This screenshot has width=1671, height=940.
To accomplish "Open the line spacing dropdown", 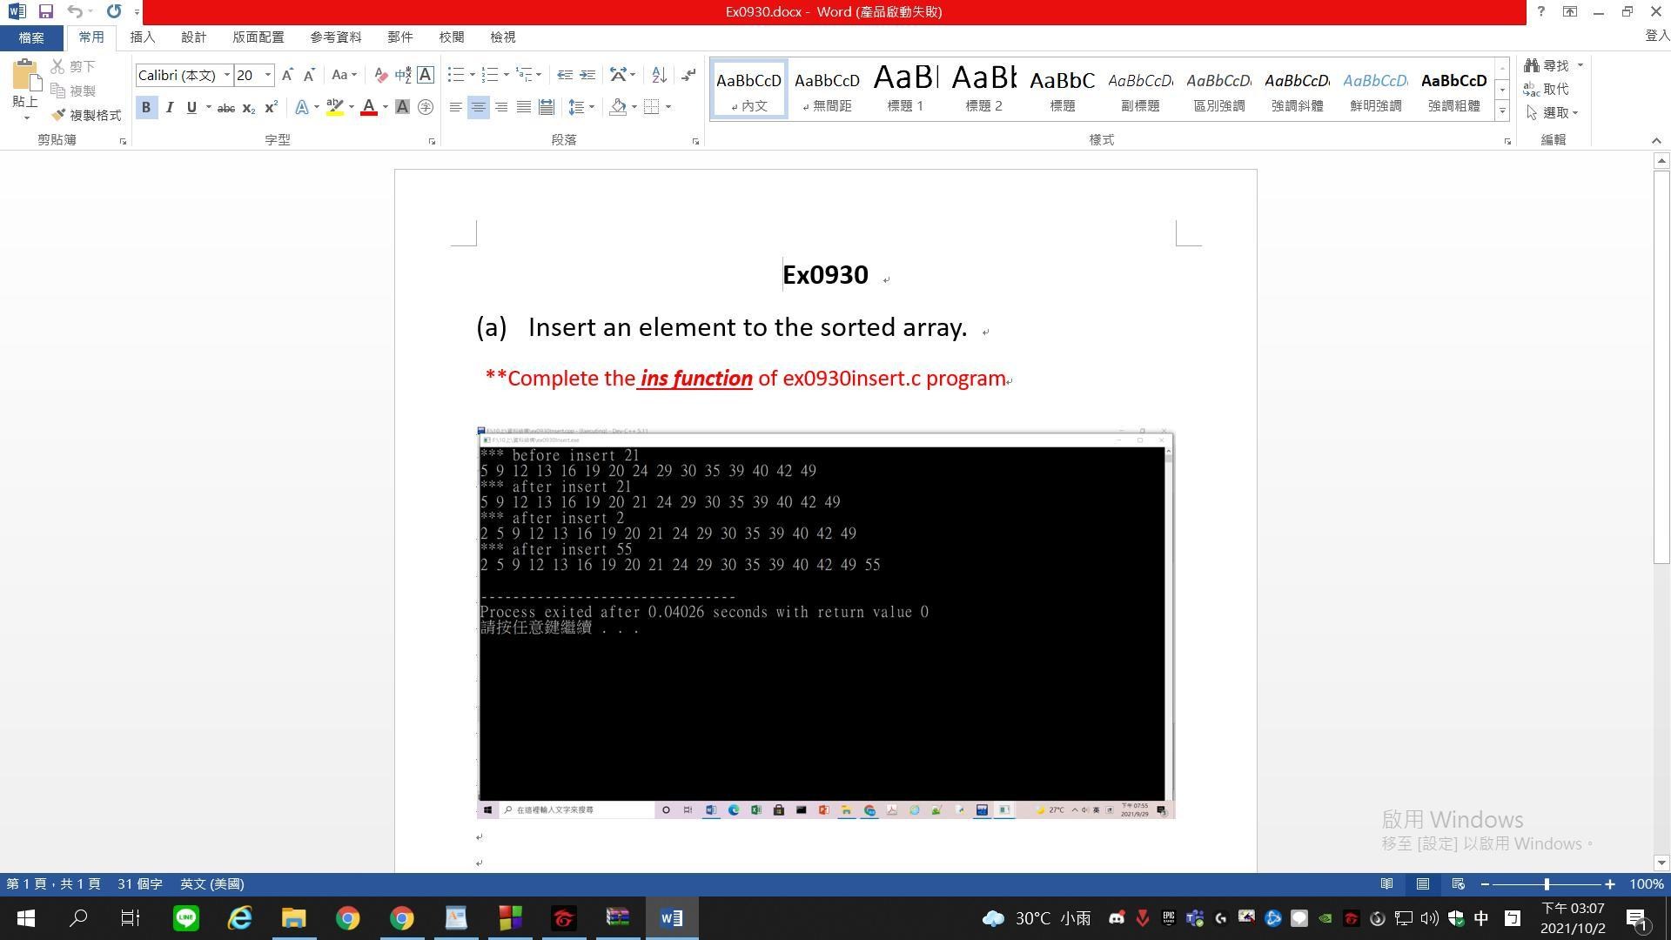I will tap(581, 107).
